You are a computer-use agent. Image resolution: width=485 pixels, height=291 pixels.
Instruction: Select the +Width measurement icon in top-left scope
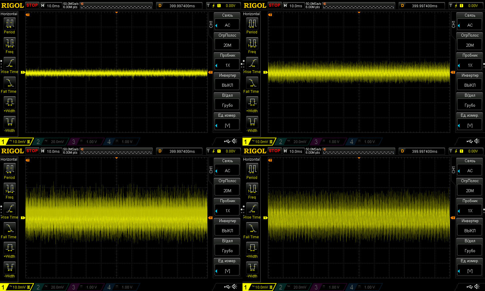pyautogui.click(x=10, y=102)
